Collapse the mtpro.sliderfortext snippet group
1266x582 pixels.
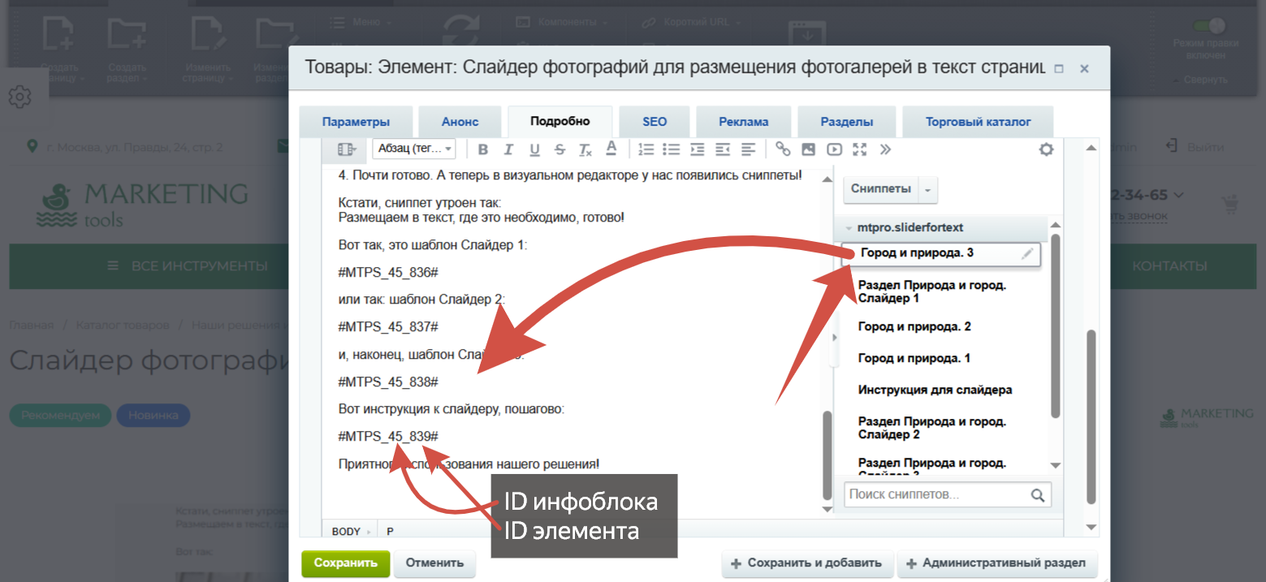click(848, 227)
